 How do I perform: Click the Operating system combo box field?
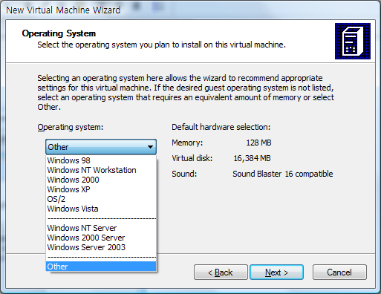pyautogui.click(x=101, y=147)
